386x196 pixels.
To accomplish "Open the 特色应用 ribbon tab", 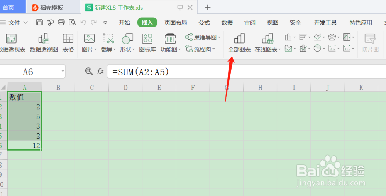I will click(361, 23).
